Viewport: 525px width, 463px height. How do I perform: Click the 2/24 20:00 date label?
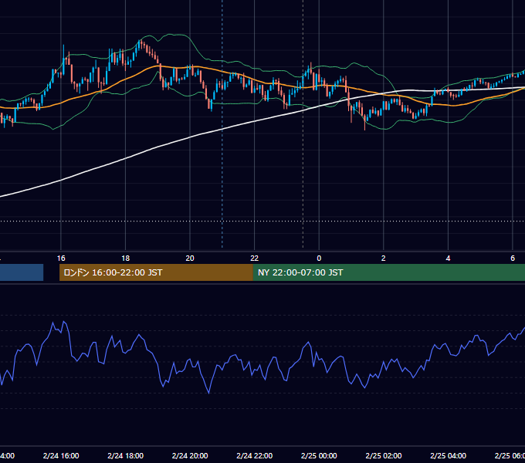tap(190, 456)
